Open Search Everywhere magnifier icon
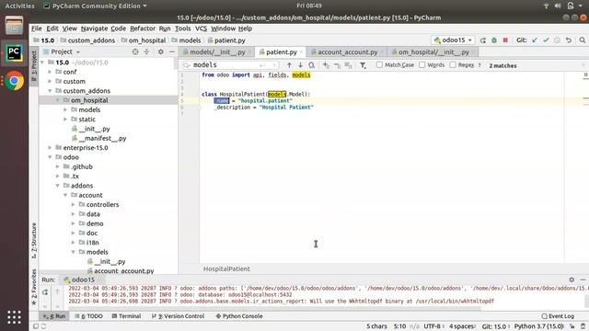Image resolution: width=589 pixels, height=331 pixels. pos(583,40)
